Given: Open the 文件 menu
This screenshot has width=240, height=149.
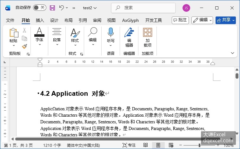Looking at the screenshot, I should [x=10, y=20].
